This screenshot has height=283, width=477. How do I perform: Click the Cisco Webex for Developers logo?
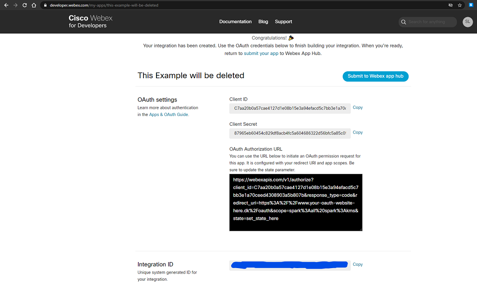click(90, 21)
